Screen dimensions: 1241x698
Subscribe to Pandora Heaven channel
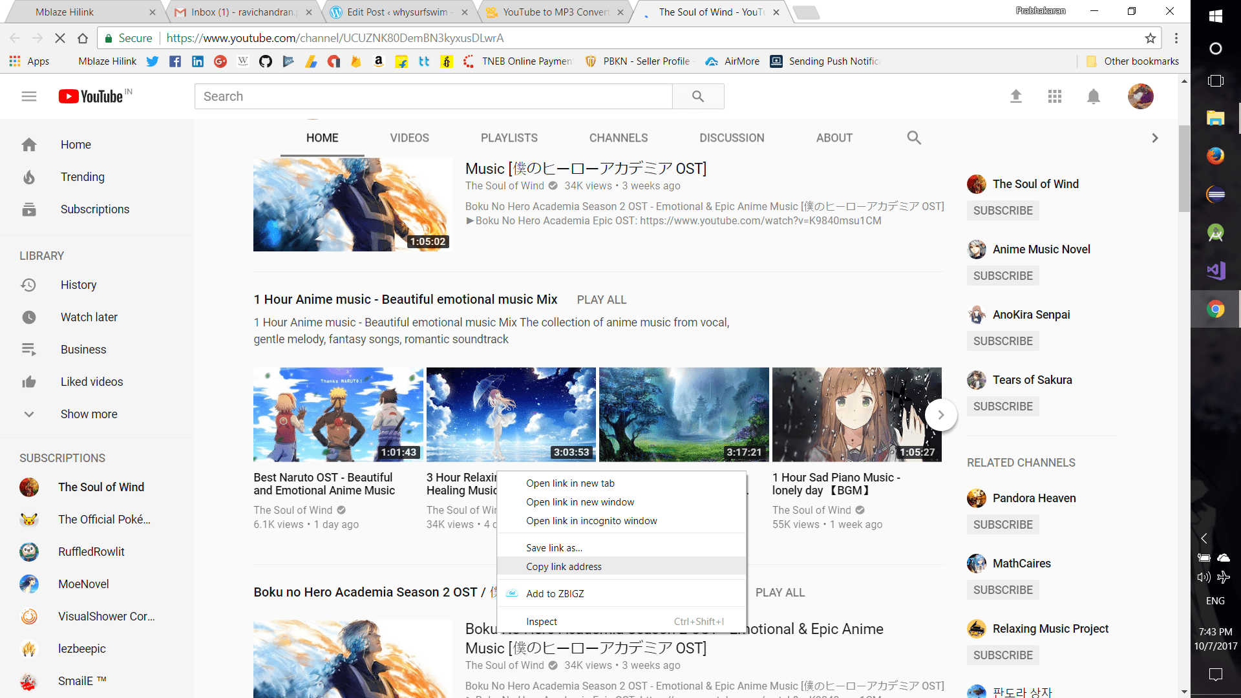coord(1002,524)
